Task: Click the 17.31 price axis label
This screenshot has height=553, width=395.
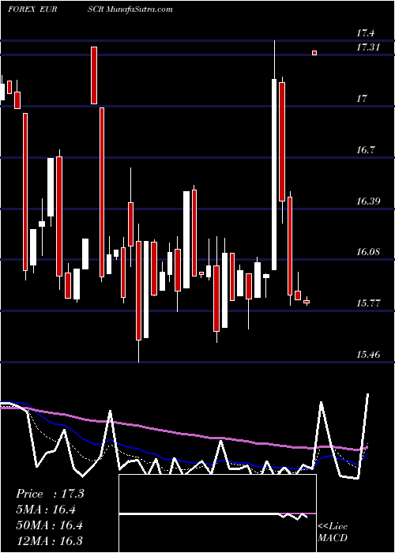Action: pos(368,47)
